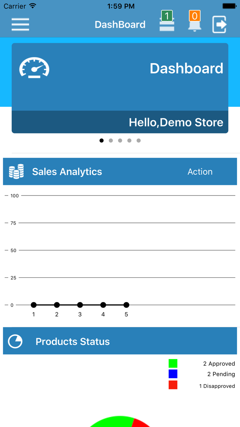The height and width of the screenshot is (427, 240).
Task: Tap the Products Status section header
Action: tap(120, 341)
